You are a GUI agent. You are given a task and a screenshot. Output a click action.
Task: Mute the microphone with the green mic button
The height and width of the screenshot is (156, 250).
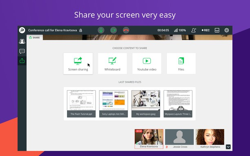[x=101, y=30]
